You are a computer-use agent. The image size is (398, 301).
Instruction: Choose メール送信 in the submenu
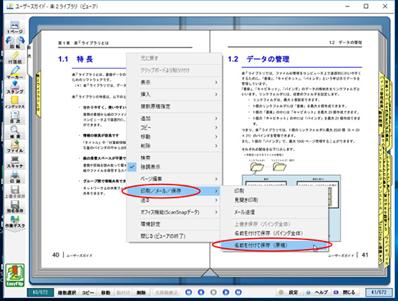pos(274,212)
